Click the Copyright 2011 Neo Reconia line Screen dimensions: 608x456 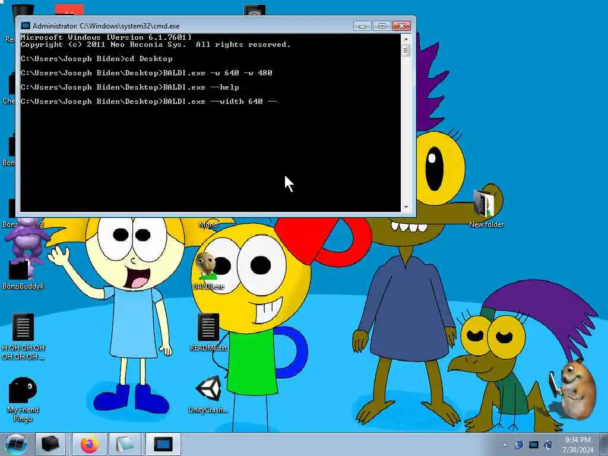(x=156, y=45)
